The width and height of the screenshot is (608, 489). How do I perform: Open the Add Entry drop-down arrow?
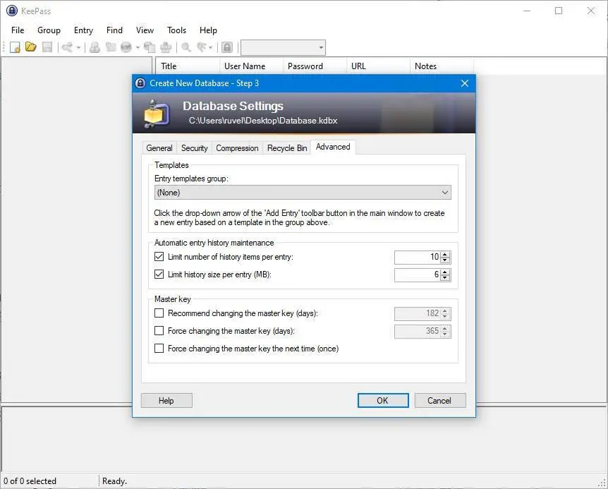tap(78, 48)
